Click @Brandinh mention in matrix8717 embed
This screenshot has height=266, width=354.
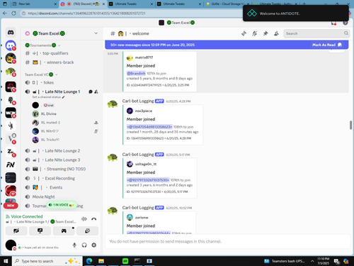[x=136, y=73]
